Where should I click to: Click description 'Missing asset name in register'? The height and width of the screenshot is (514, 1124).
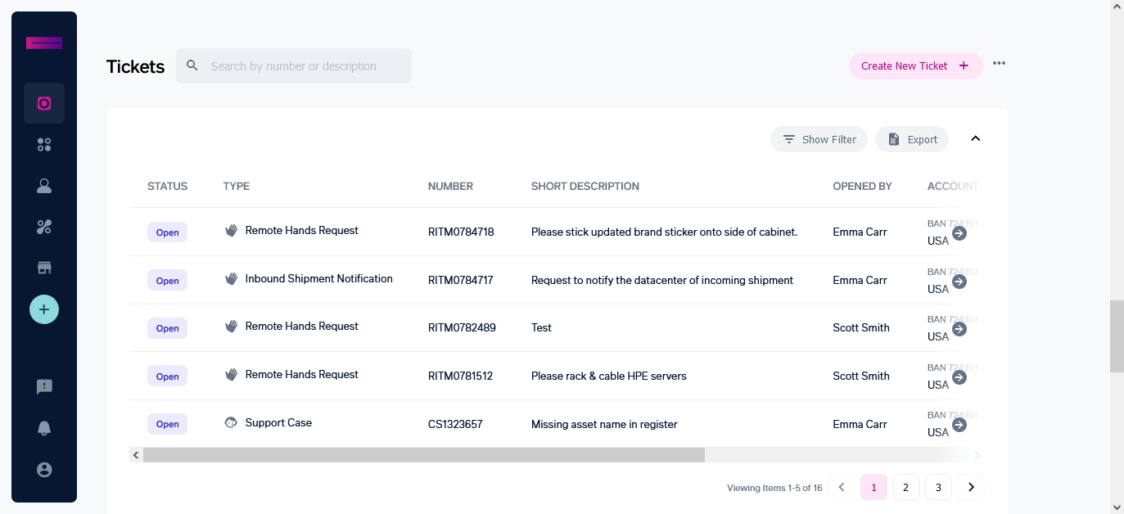click(x=604, y=424)
